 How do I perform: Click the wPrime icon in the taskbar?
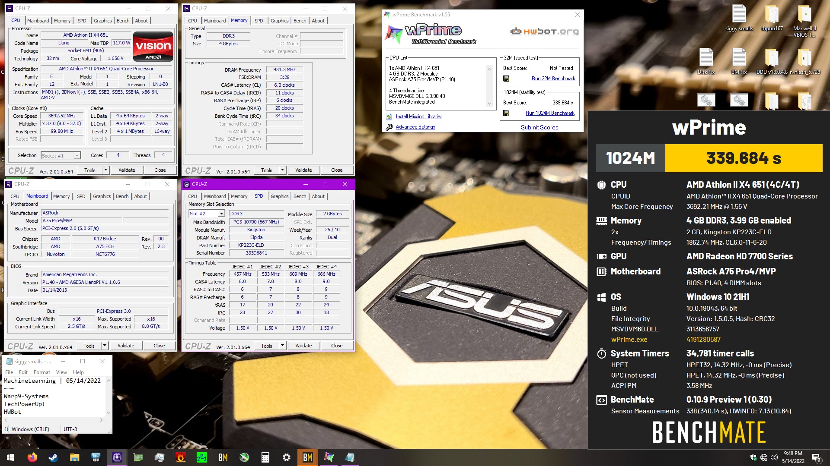(x=329, y=457)
